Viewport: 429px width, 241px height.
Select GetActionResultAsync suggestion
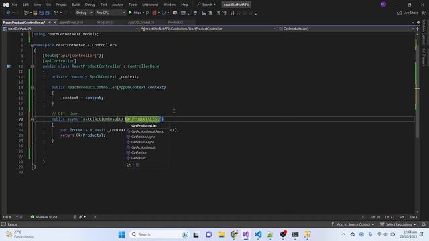tap(147, 131)
